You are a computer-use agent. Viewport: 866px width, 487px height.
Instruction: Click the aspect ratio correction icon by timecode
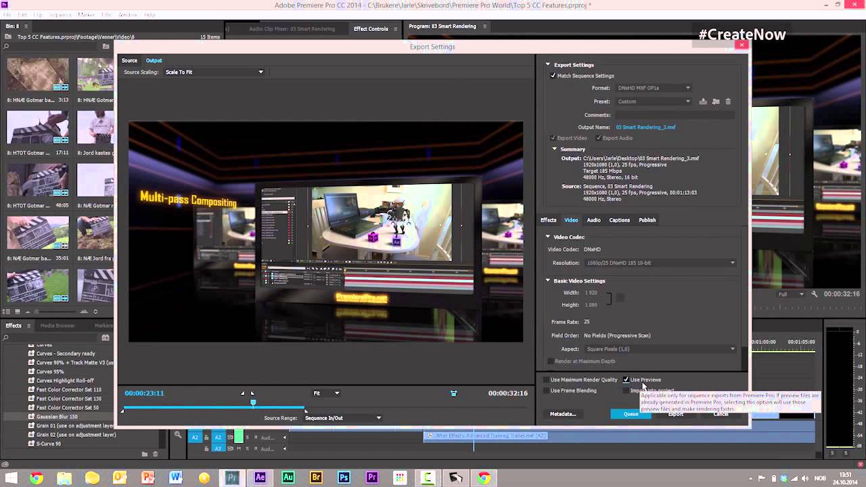tap(453, 393)
